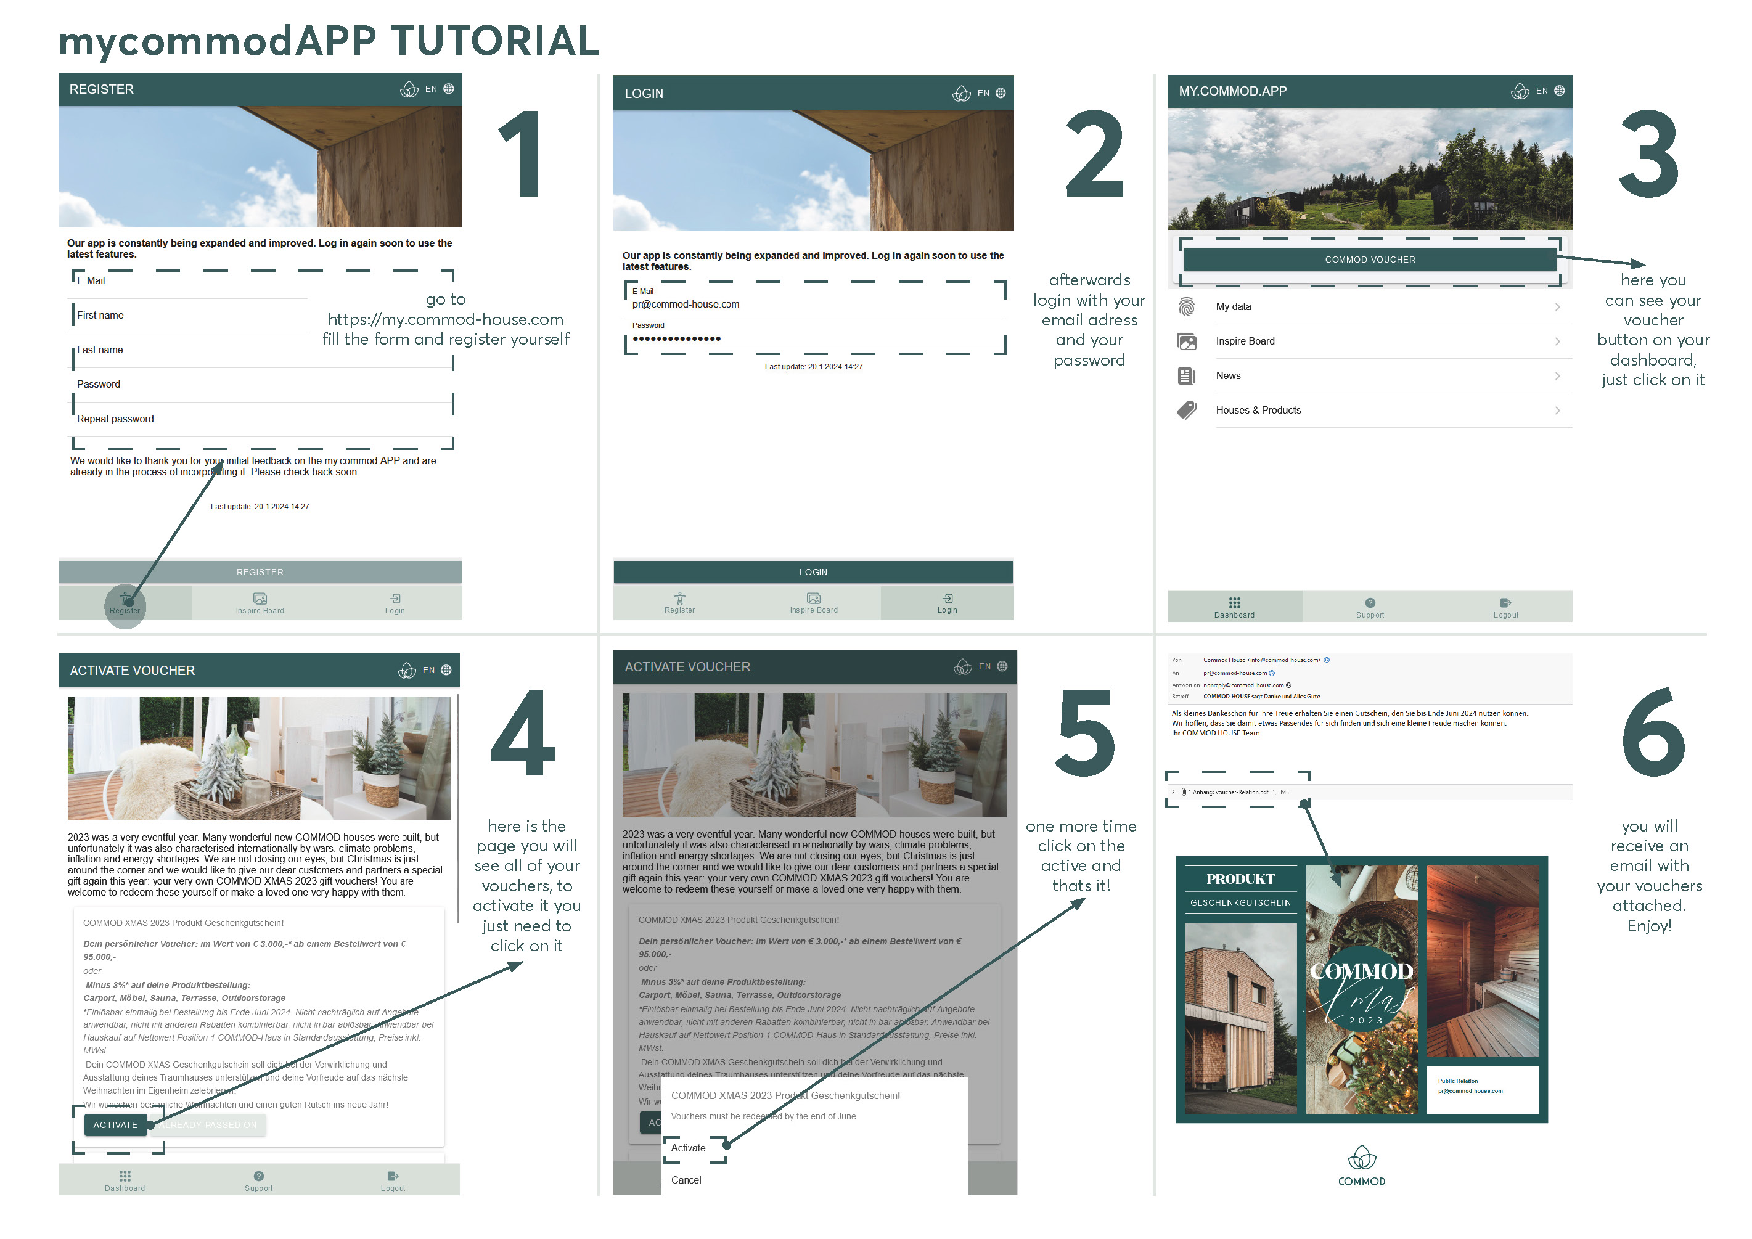Click EN label in first ACTIVATE VOUCHER header

click(429, 670)
